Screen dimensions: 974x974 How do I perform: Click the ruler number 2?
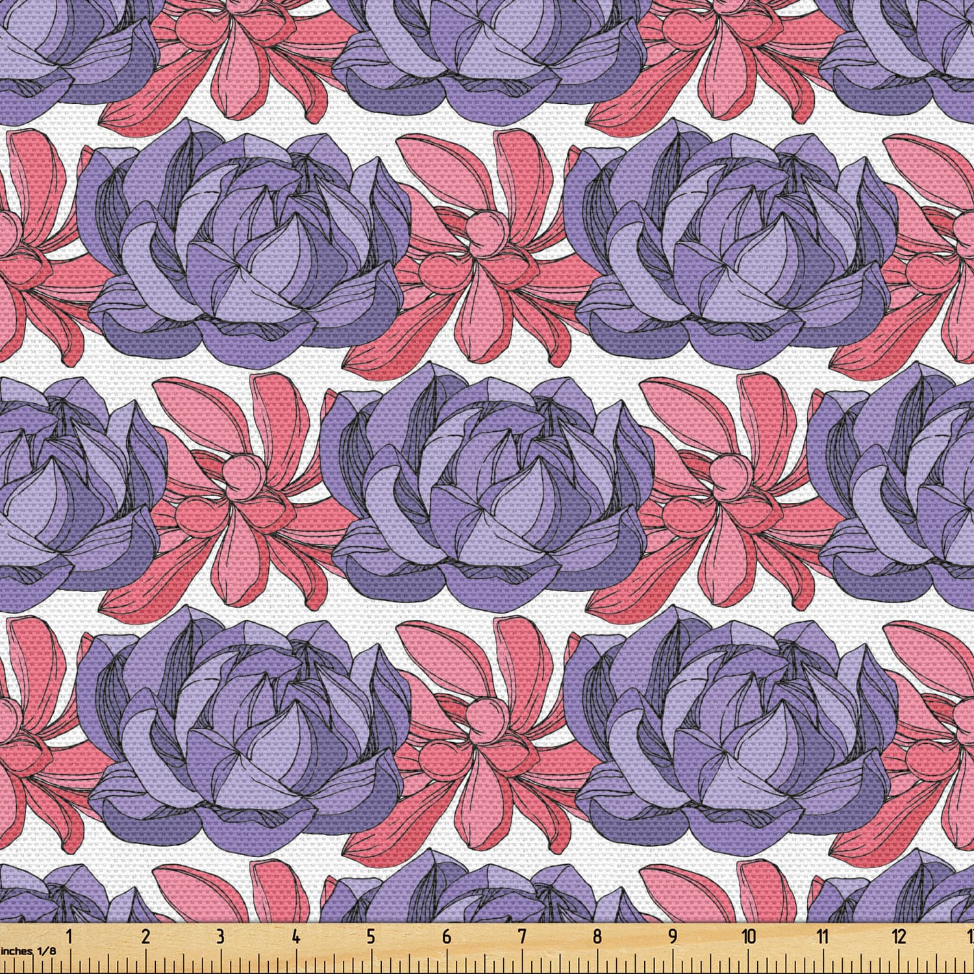click(145, 936)
